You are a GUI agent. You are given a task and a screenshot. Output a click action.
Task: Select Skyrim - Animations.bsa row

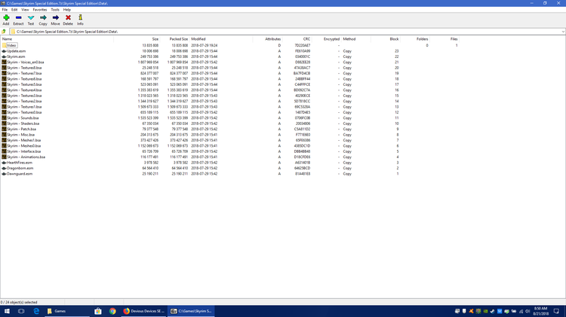click(26, 157)
